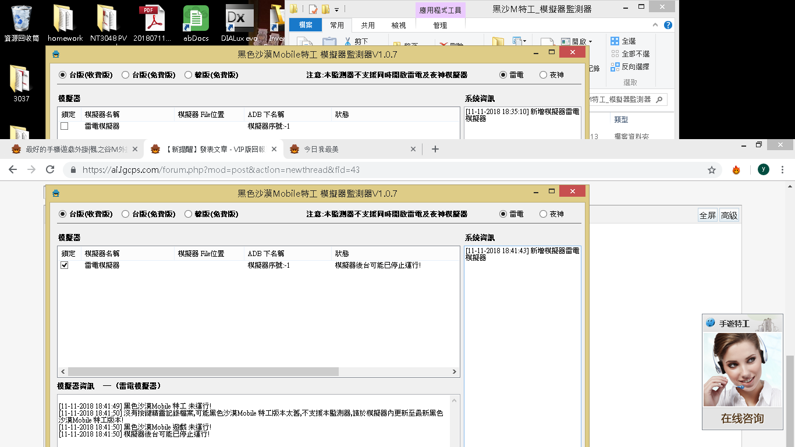Image resolution: width=795 pixels, height=447 pixels.
Task: Tick the unchecked 鎖定 checkbox in upper window
Action: pyautogui.click(x=65, y=126)
